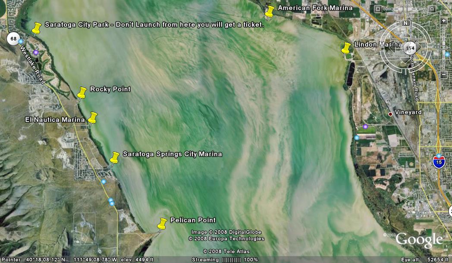Click the top-down view tilt button
Image resolution: width=452 pixels, height=263 pixels.
click(x=378, y=9)
